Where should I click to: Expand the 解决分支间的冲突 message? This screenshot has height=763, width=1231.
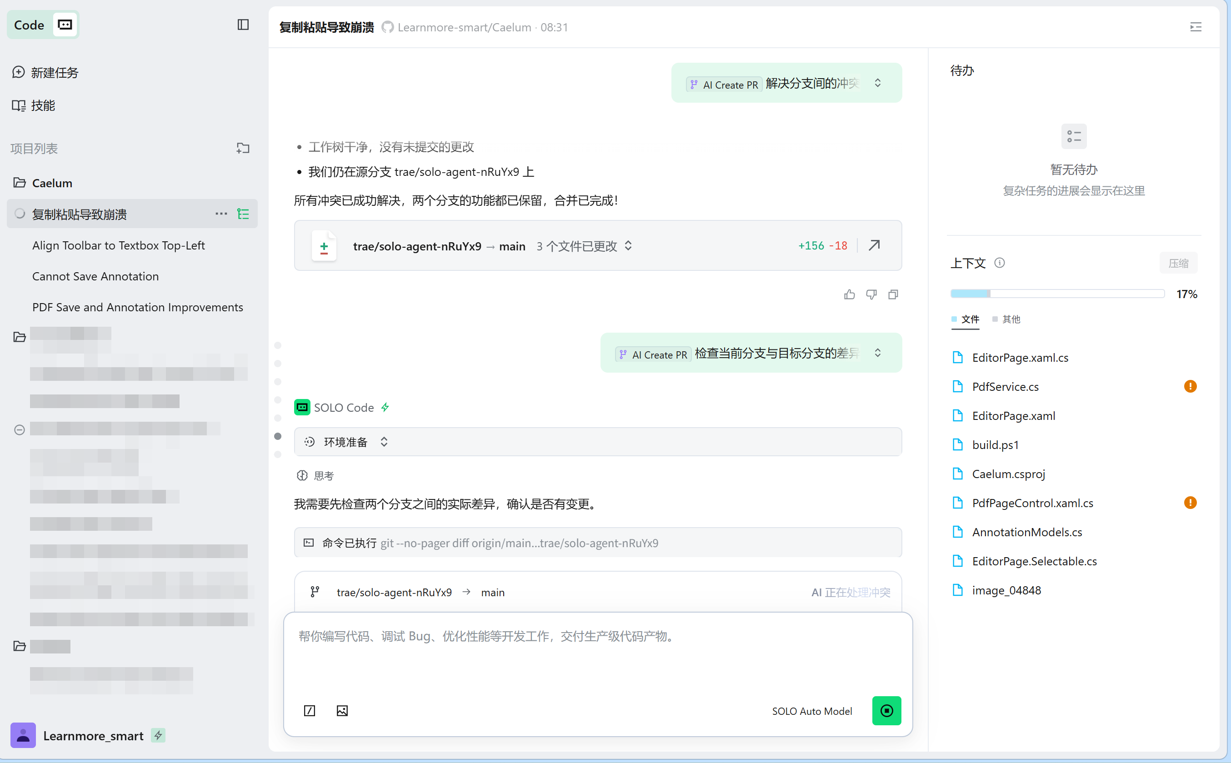click(x=877, y=83)
